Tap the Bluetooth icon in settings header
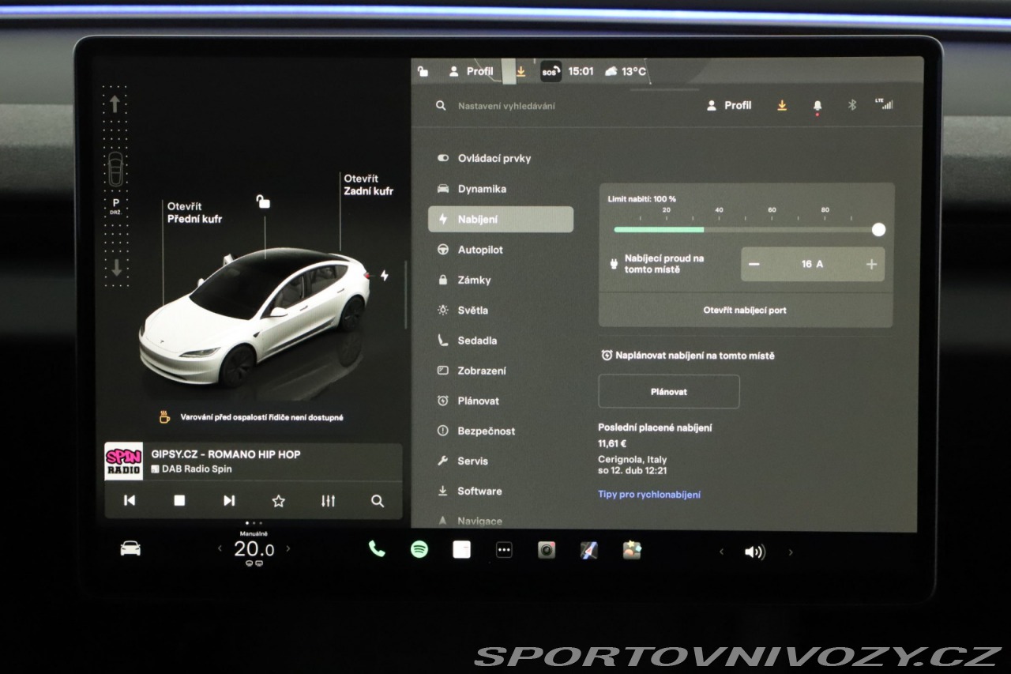This screenshot has height=674, width=1011. (851, 105)
